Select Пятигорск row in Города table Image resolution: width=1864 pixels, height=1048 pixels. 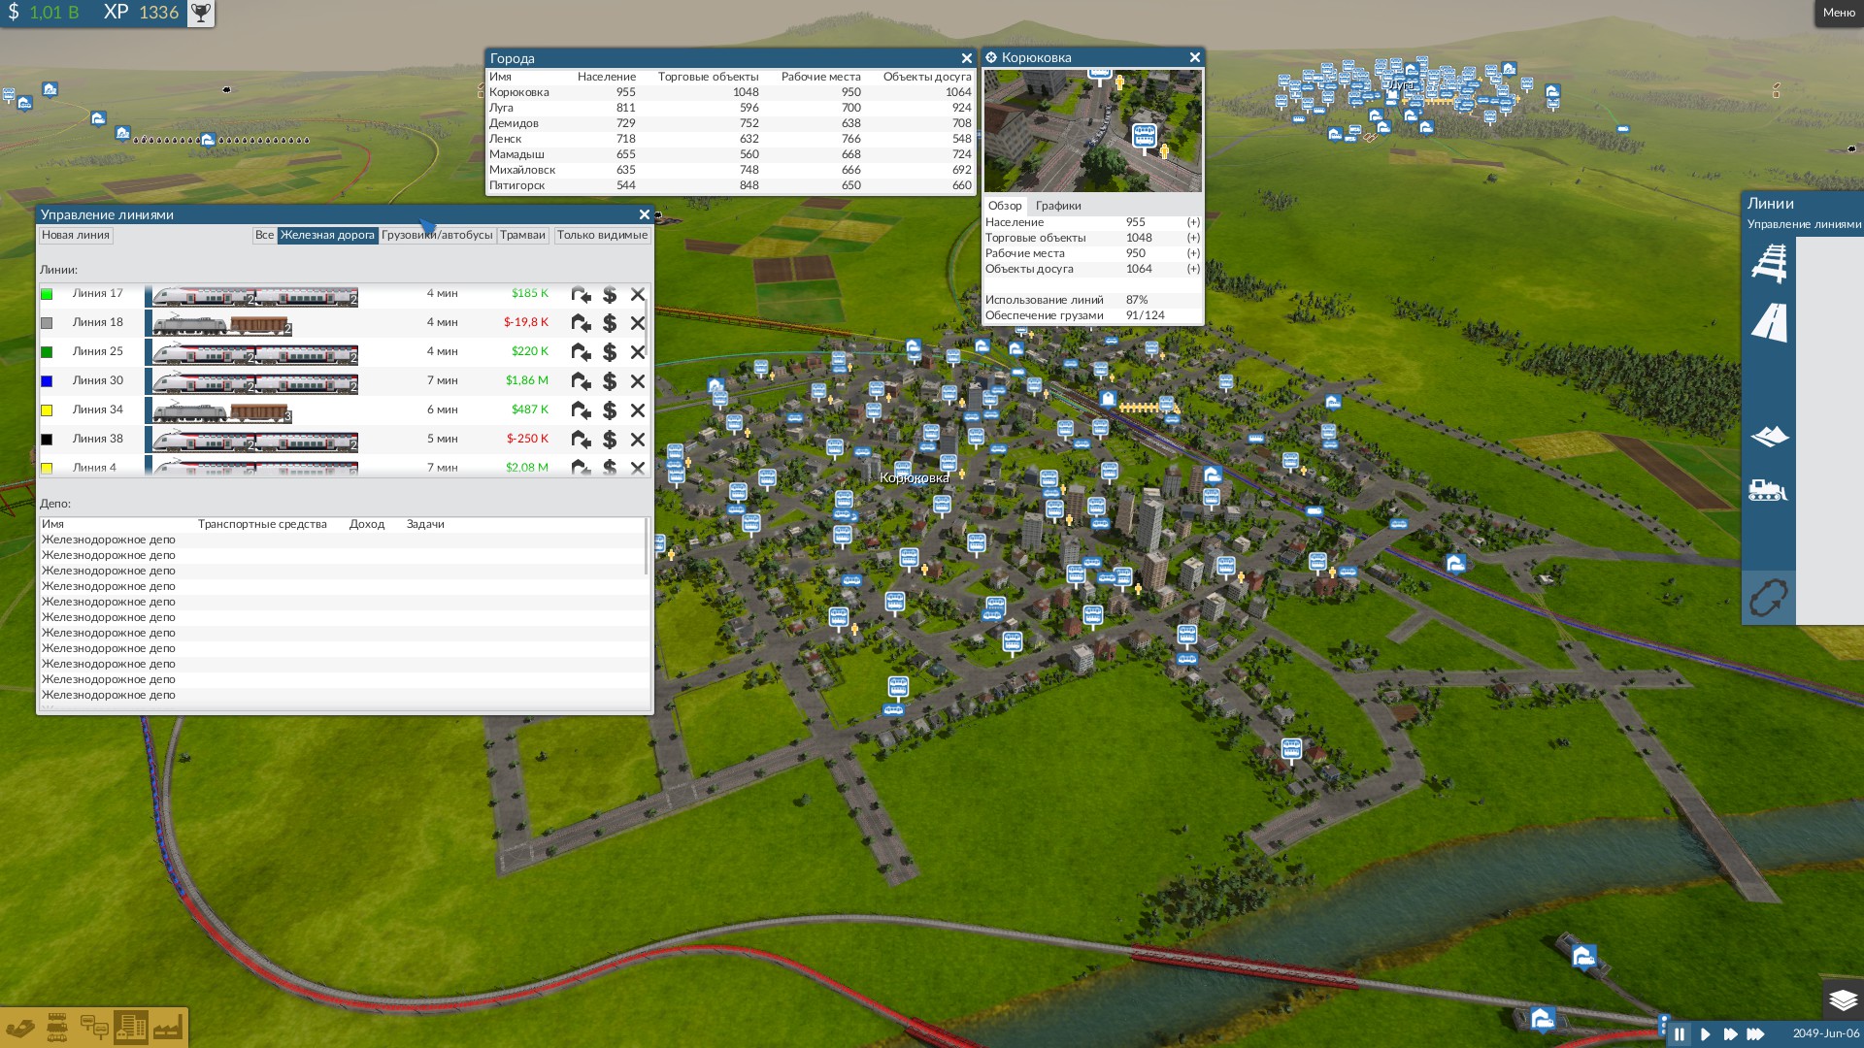(730, 185)
